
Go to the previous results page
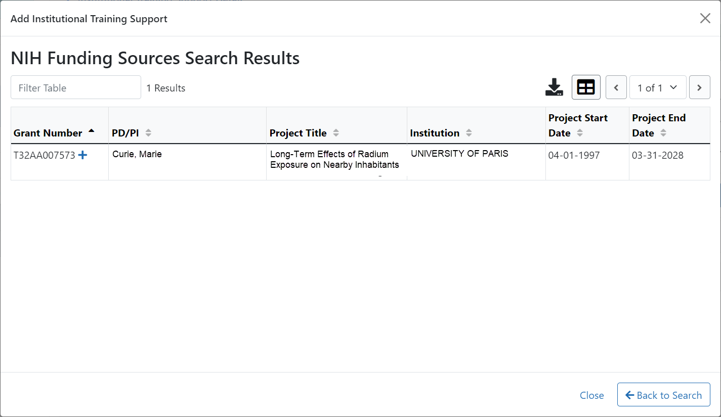click(616, 87)
